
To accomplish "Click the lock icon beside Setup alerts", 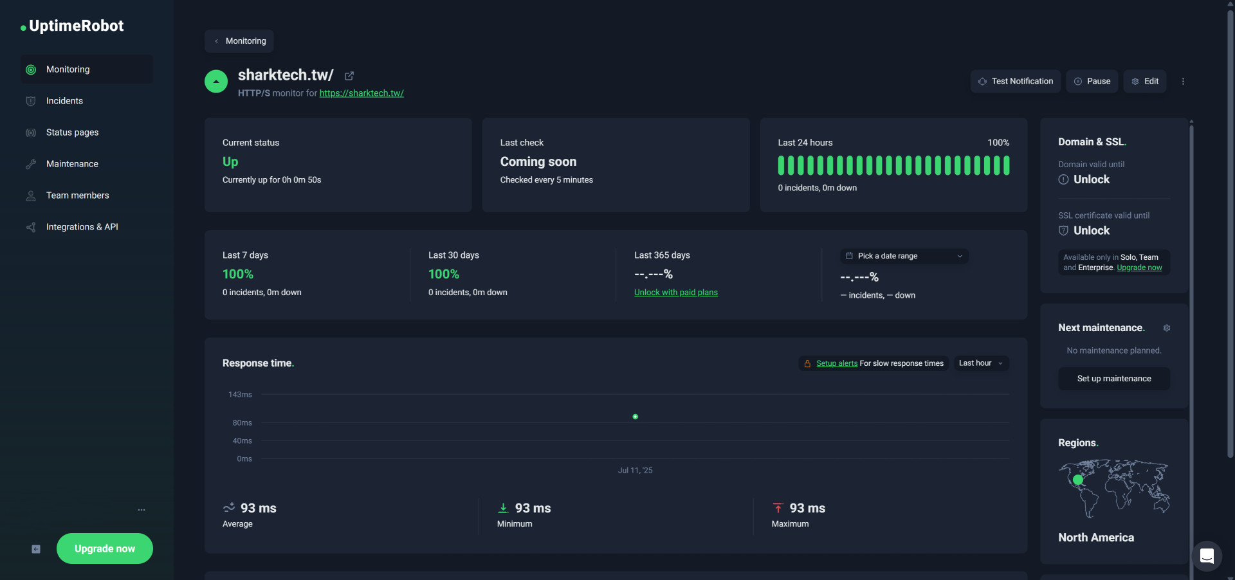I will click(x=807, y=364).
